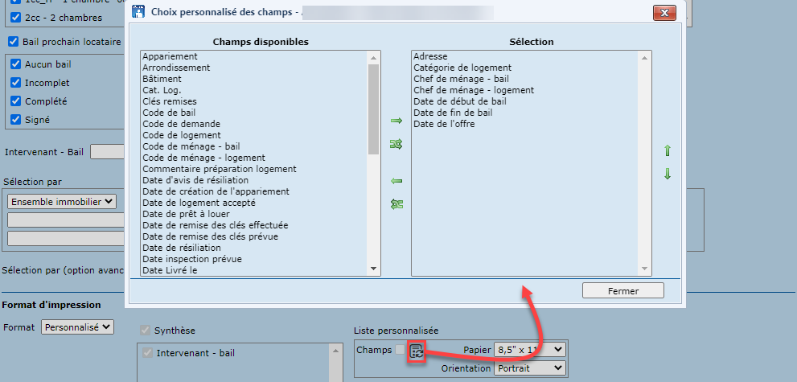Move selected field down with green arrow
797x382 pixels.
pos(667,175)
